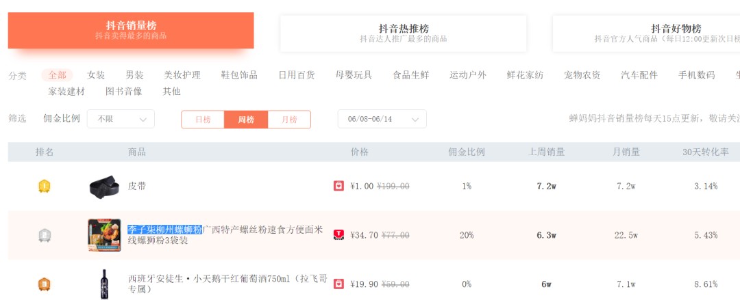This screenshot has width=740, height=300.
Task: Open the 06/08-06/14 date range dropdown
Action: point(382,119)
